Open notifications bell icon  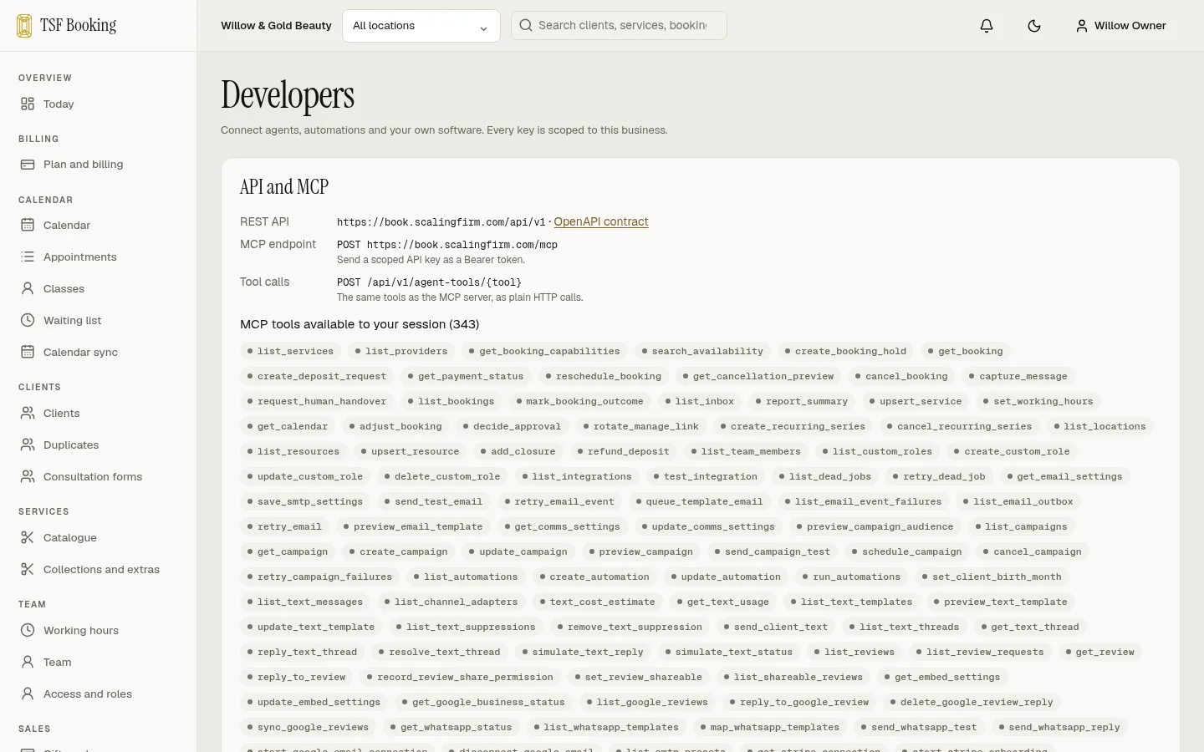(x=987, y=26)
